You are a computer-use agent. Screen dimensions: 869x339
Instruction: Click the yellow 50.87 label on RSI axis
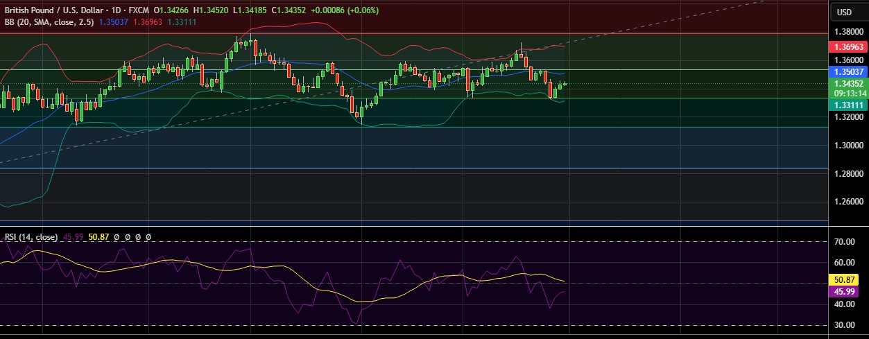pyautogui.click(x=848, y=279)
